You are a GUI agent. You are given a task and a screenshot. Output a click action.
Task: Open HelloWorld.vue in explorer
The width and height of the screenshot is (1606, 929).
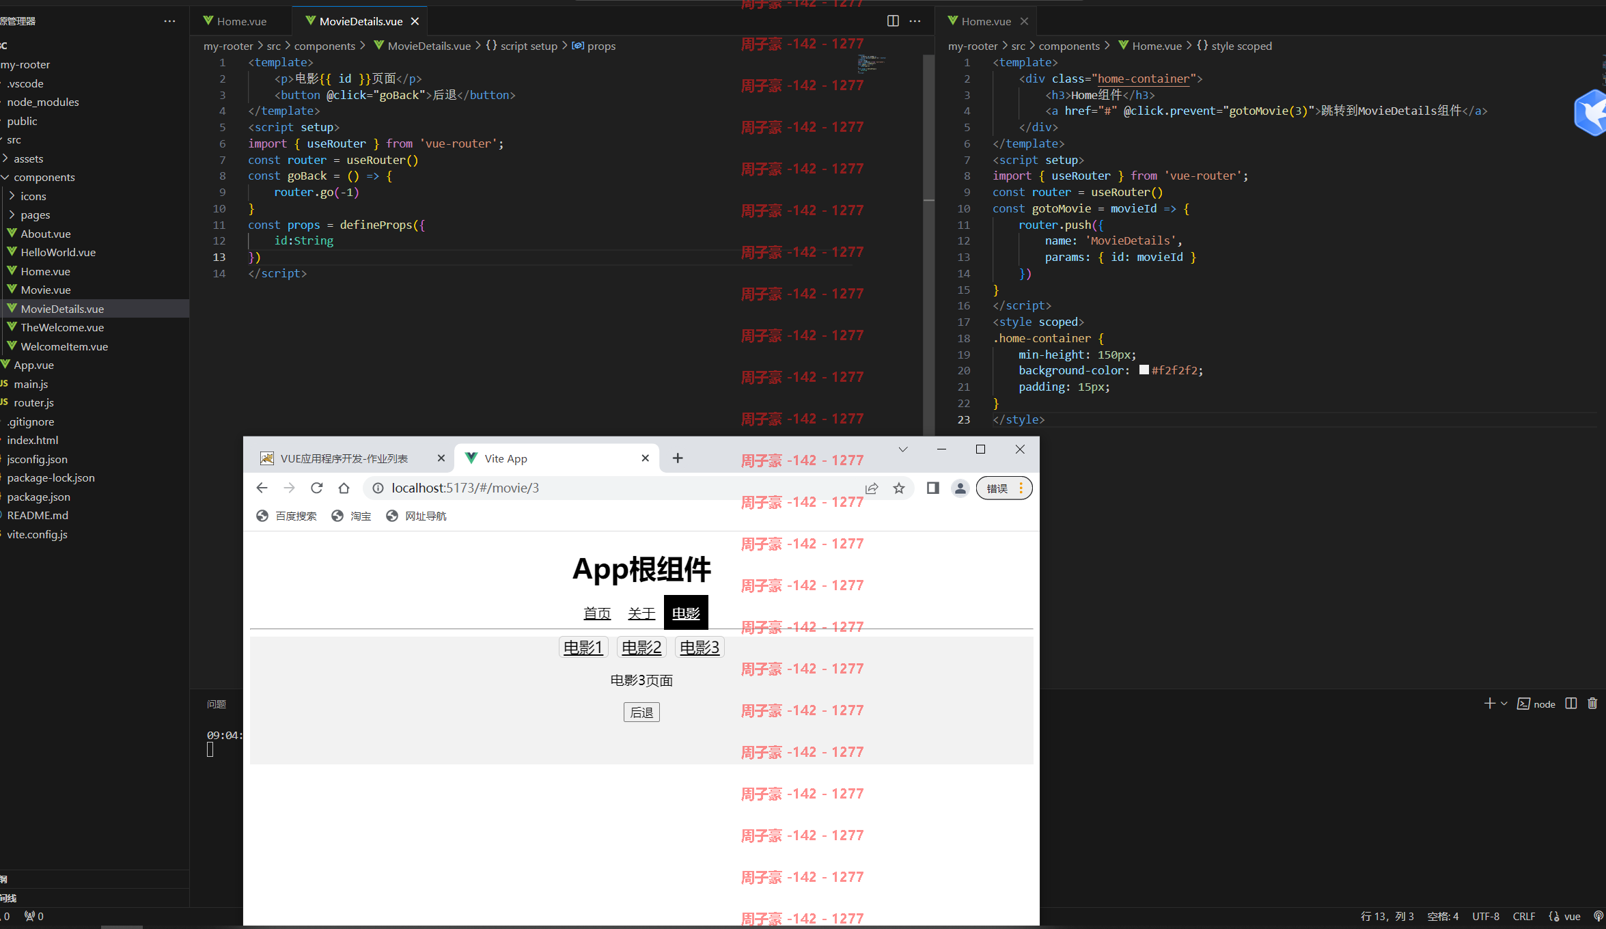94,252
